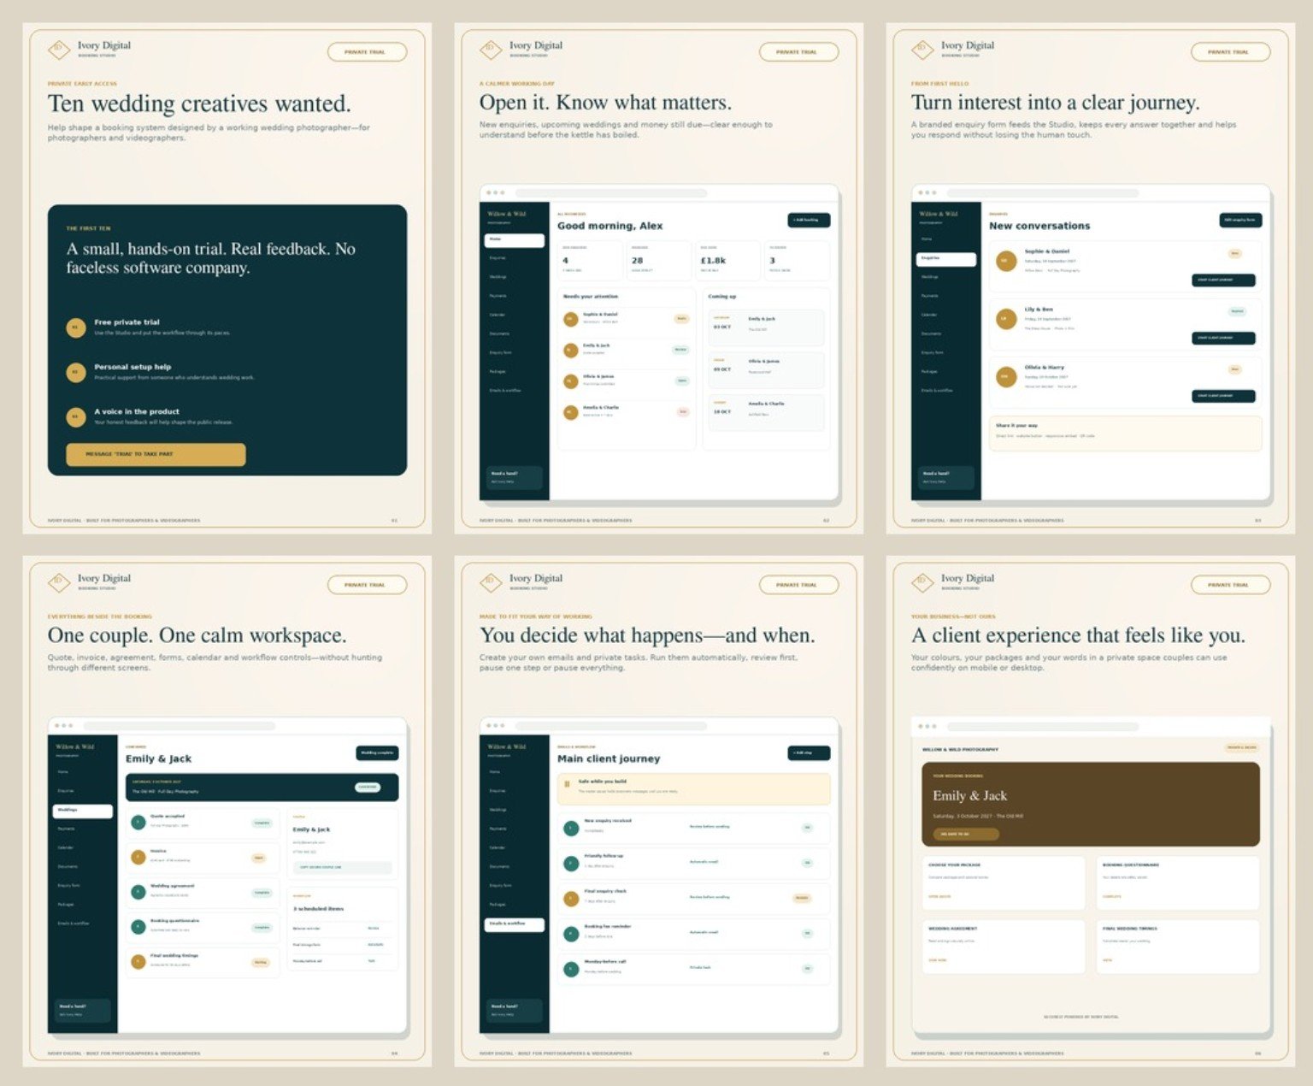Start client journey for Lily & Ben
Image resolution: width=1313 pixels, height=1086 pixels.
pyautogui.click(x=1223, y=338)
